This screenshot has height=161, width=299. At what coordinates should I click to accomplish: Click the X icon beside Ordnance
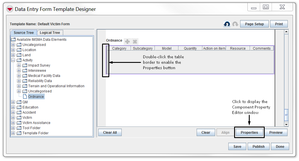[135, 41]
